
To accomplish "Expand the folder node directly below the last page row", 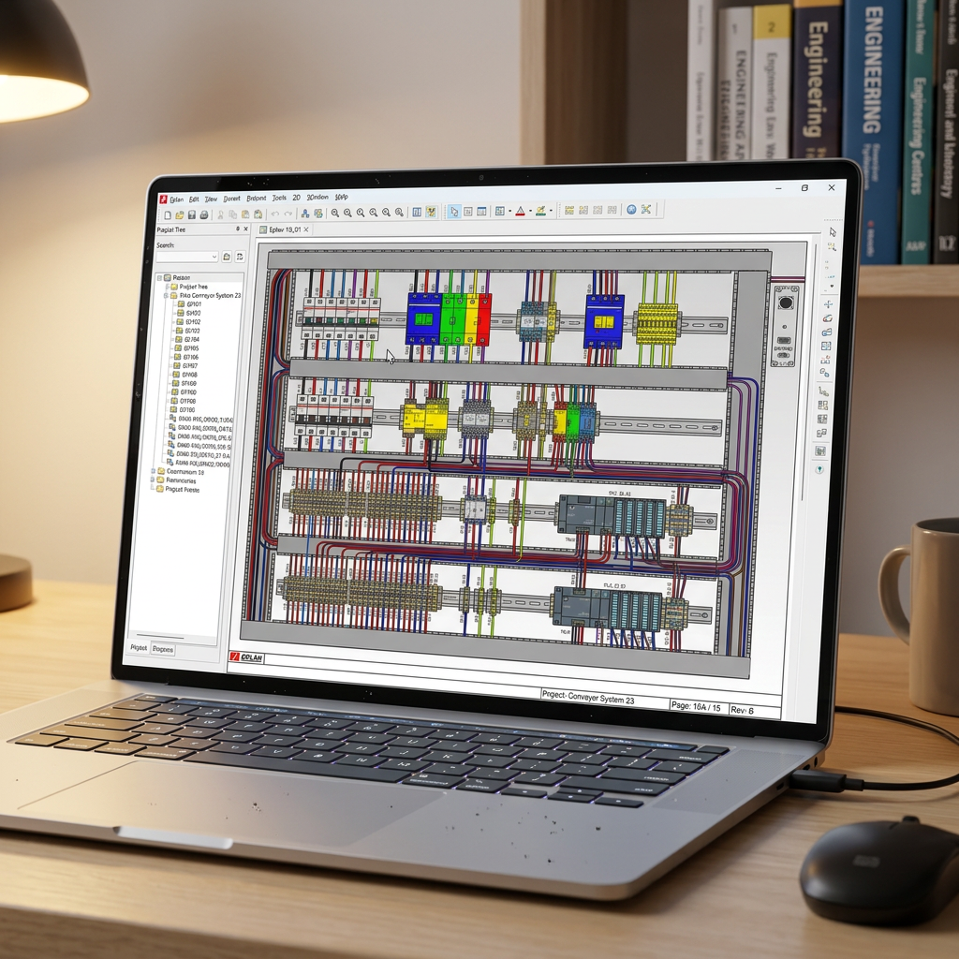I will pyautogui.click(x=153, y=472).
